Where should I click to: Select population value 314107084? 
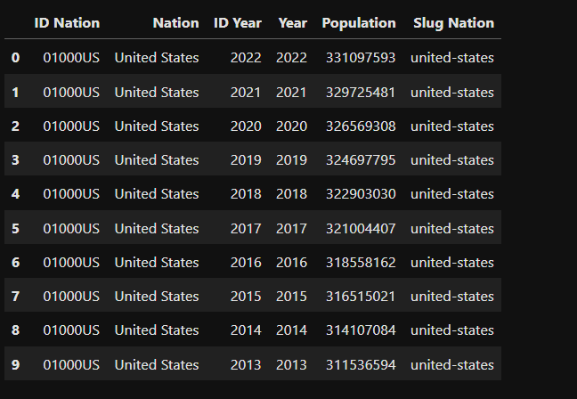(x=361, y=330)
